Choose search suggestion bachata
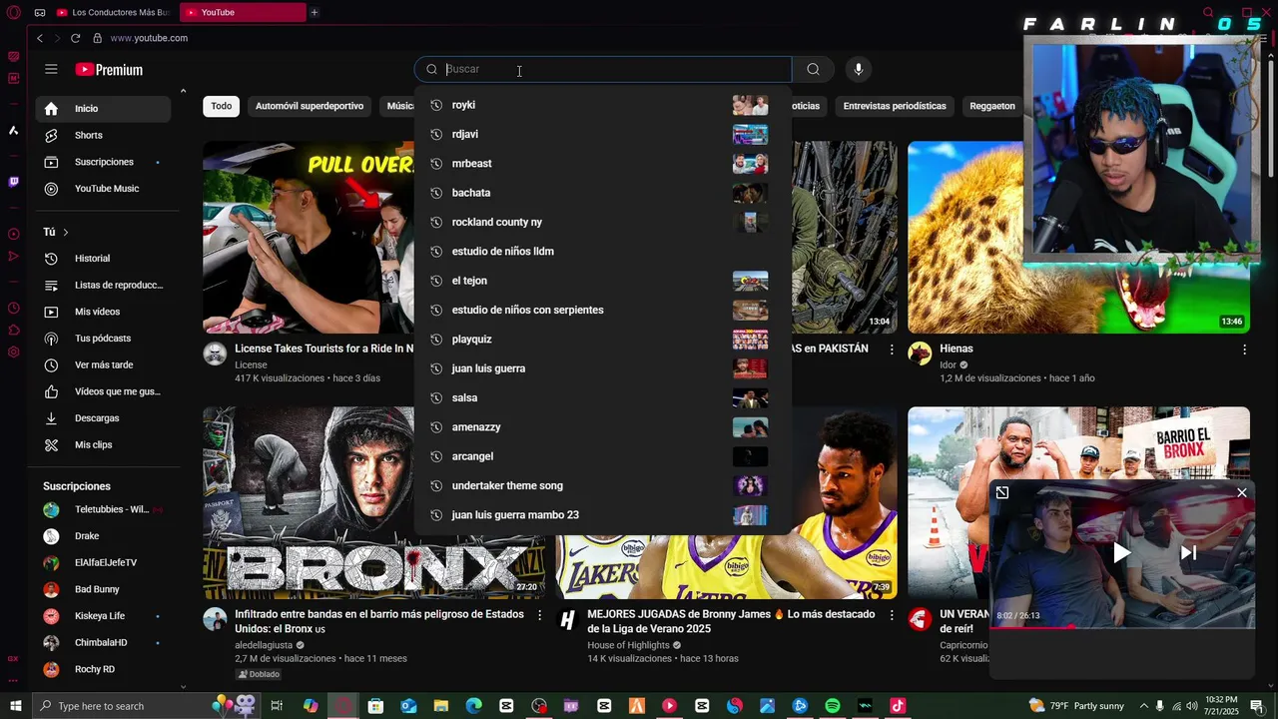Screen dimensions: 1278x719 point(602,193)
